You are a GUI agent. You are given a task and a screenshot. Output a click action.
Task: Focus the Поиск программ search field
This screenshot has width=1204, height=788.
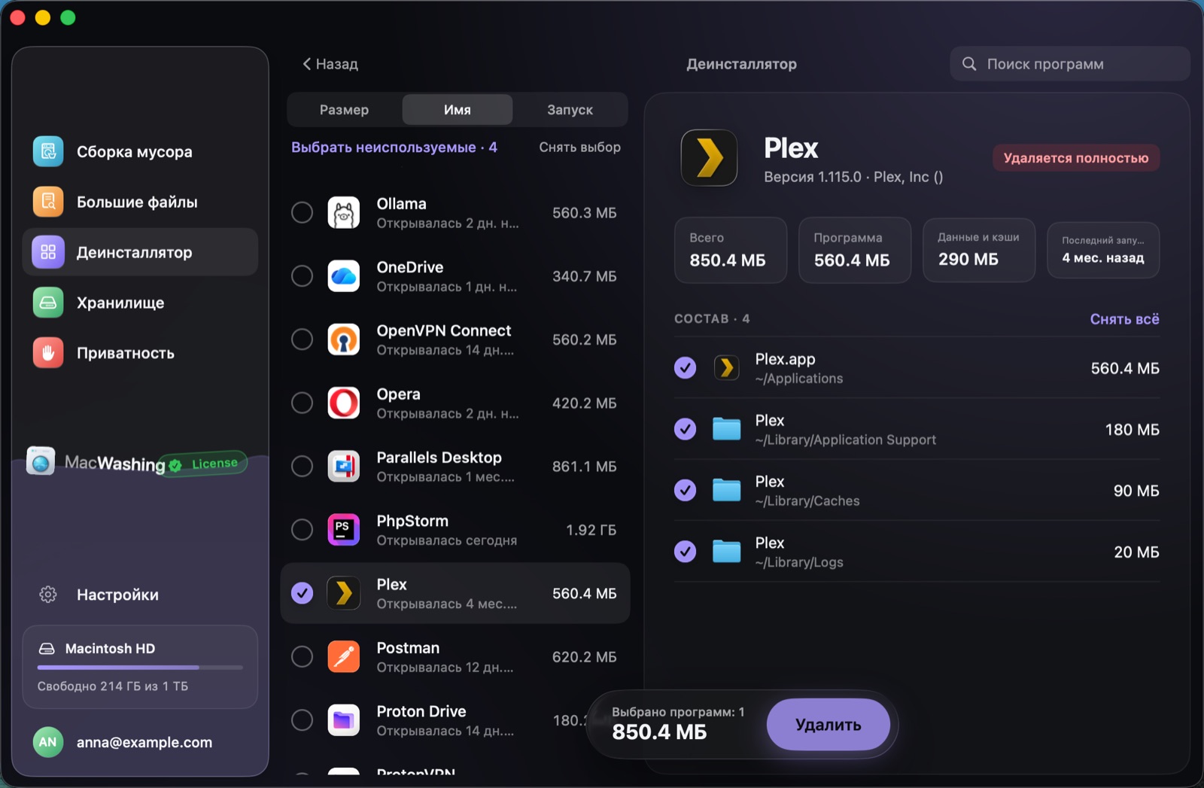1070,64
